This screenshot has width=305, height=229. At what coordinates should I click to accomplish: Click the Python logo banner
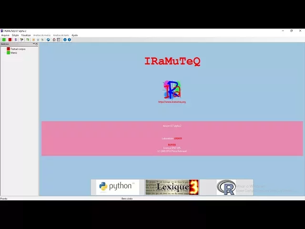pyautogui.click(x=118, y=187)
